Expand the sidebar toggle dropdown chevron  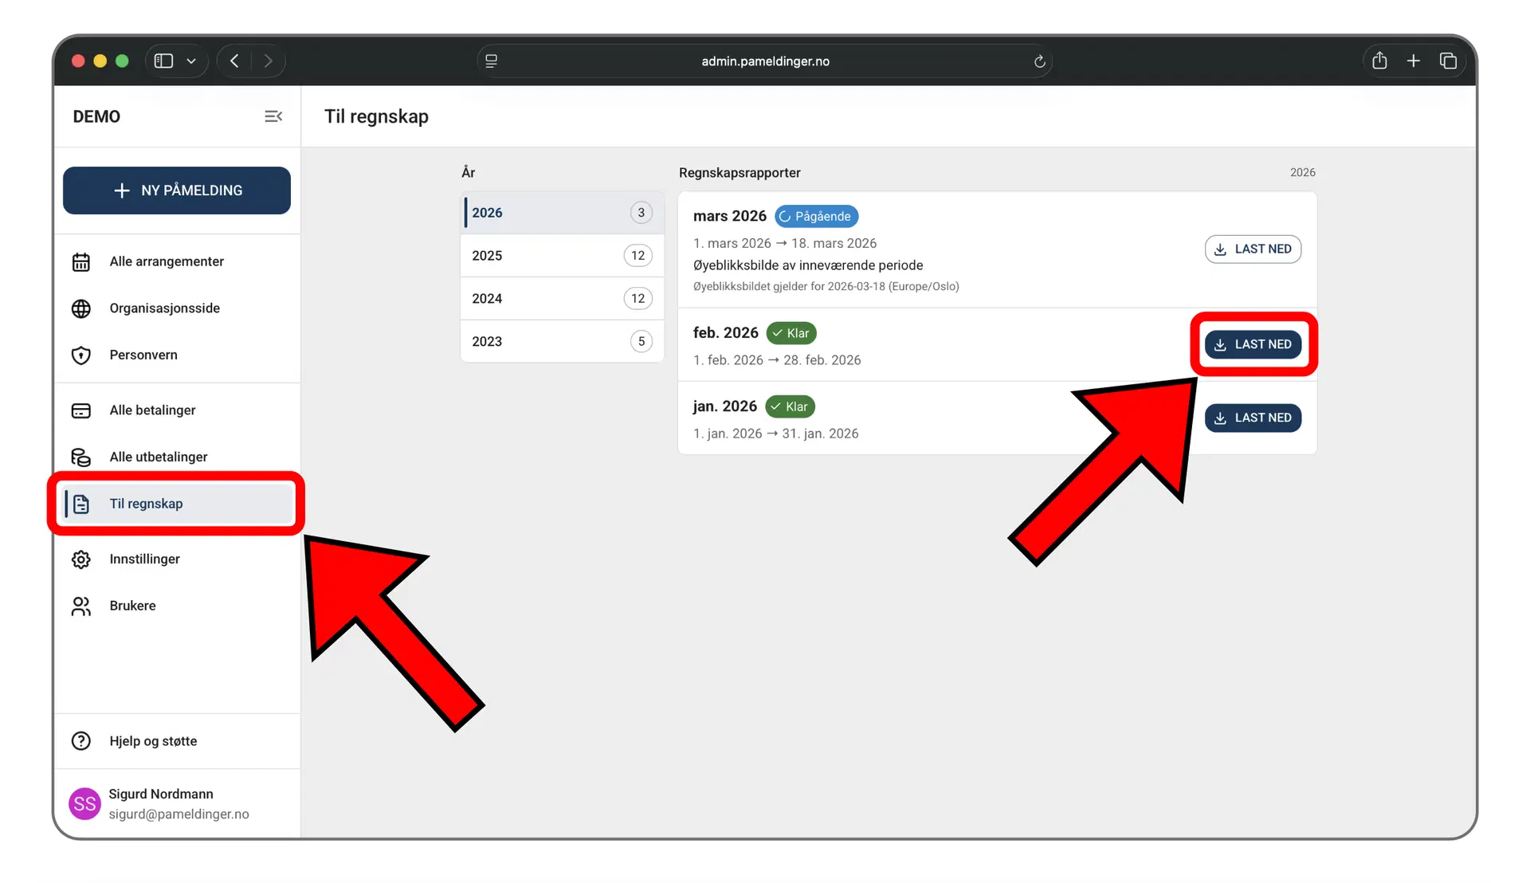[191, 61]
